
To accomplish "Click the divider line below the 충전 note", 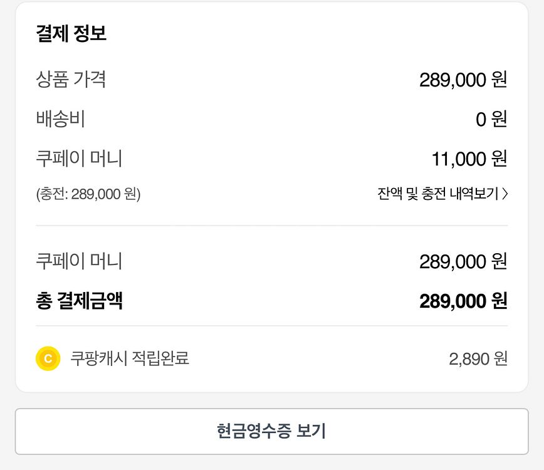I will pyautogui.click(x=271, y=226).
